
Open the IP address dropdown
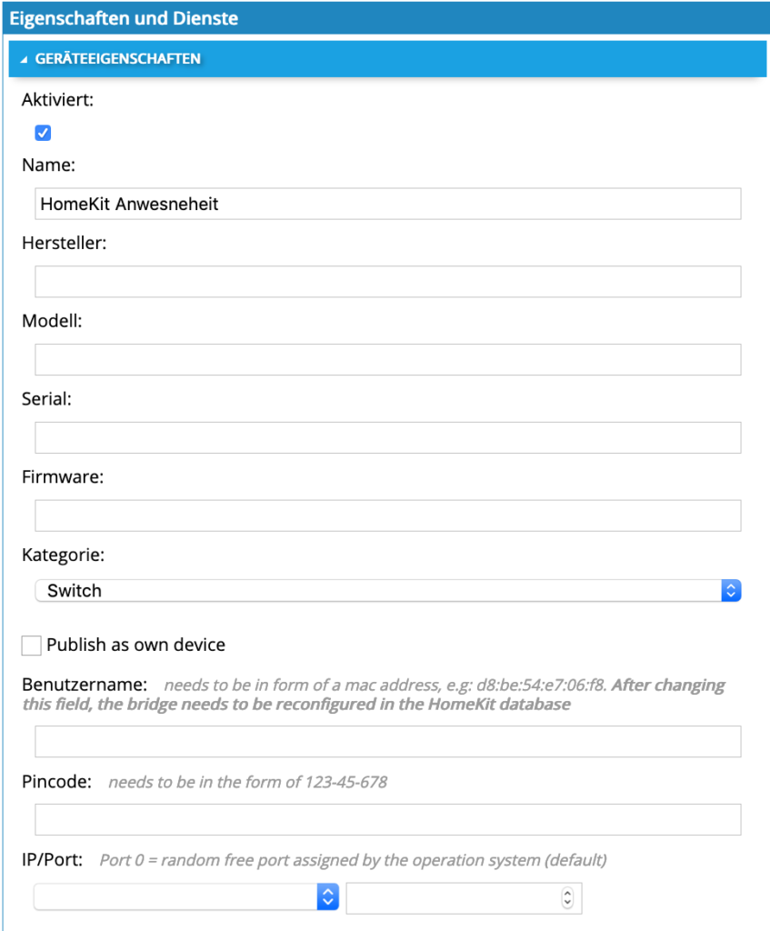click(186, 896)
